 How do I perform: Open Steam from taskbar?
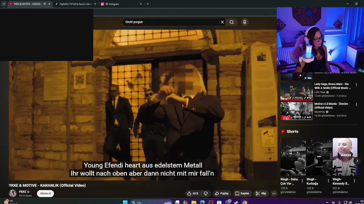coord(236,202)
